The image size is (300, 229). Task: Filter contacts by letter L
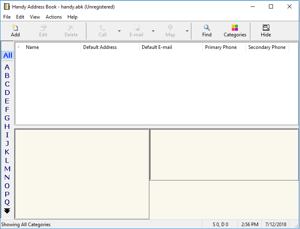[x=7, y=160]
